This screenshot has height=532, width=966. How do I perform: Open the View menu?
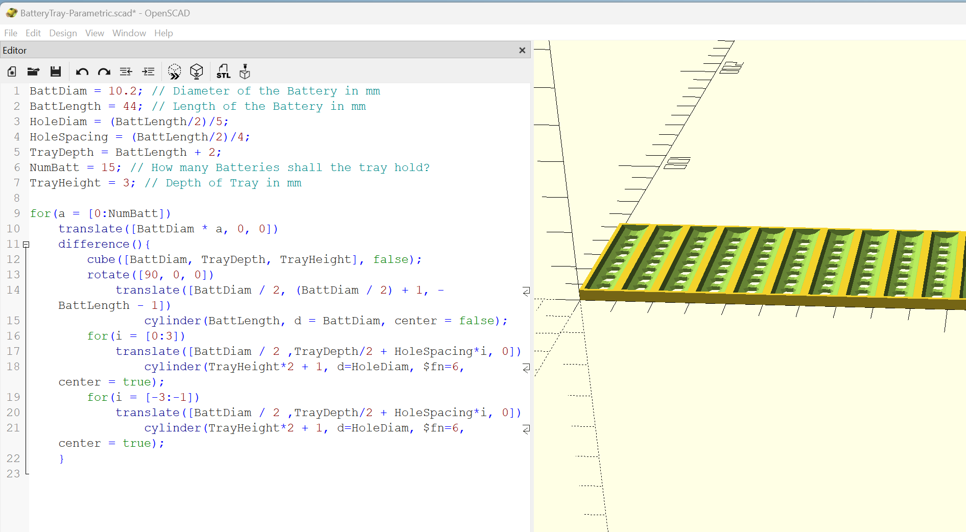[95, 33]
